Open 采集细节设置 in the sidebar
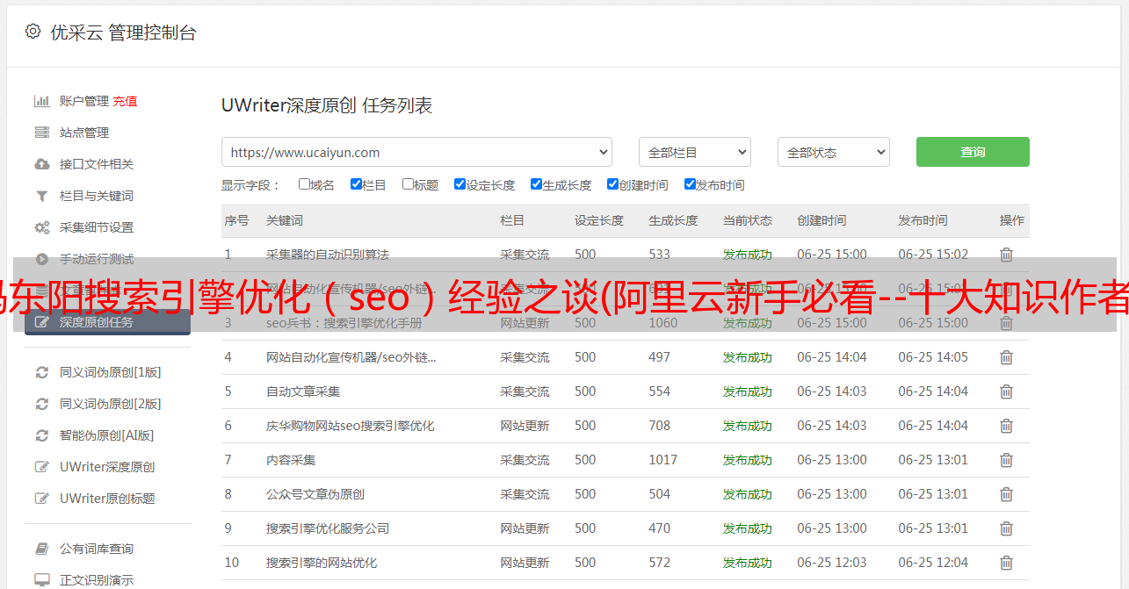1129x589 pixels. pyautogui.click(x=97, y=227)
